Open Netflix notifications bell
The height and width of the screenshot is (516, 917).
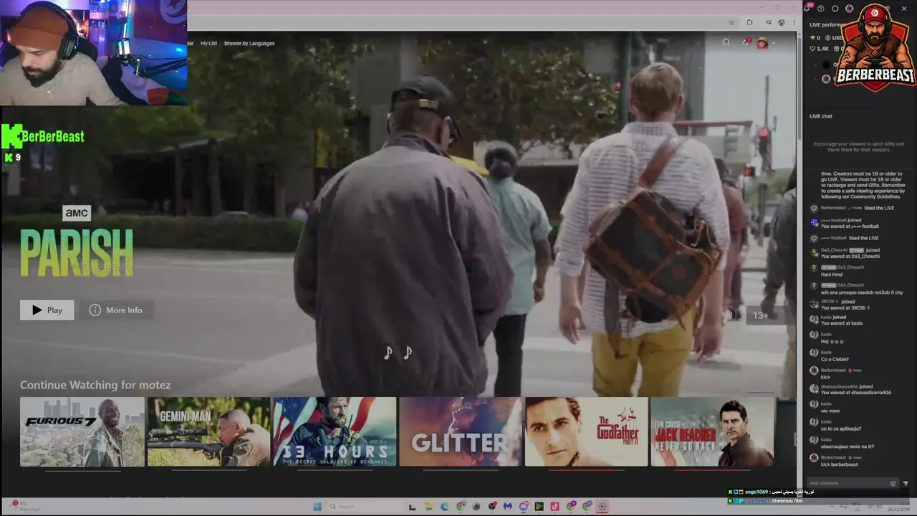(745, 42)
